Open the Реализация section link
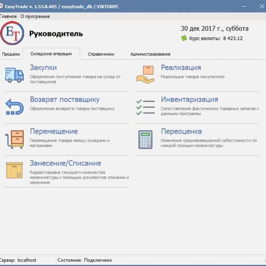This screenshot has height=266, width=266. [x=181, y=67]
